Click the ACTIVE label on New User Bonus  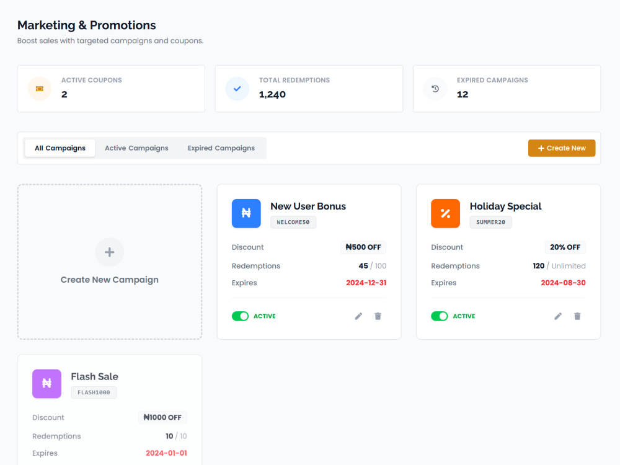point(265,316)
